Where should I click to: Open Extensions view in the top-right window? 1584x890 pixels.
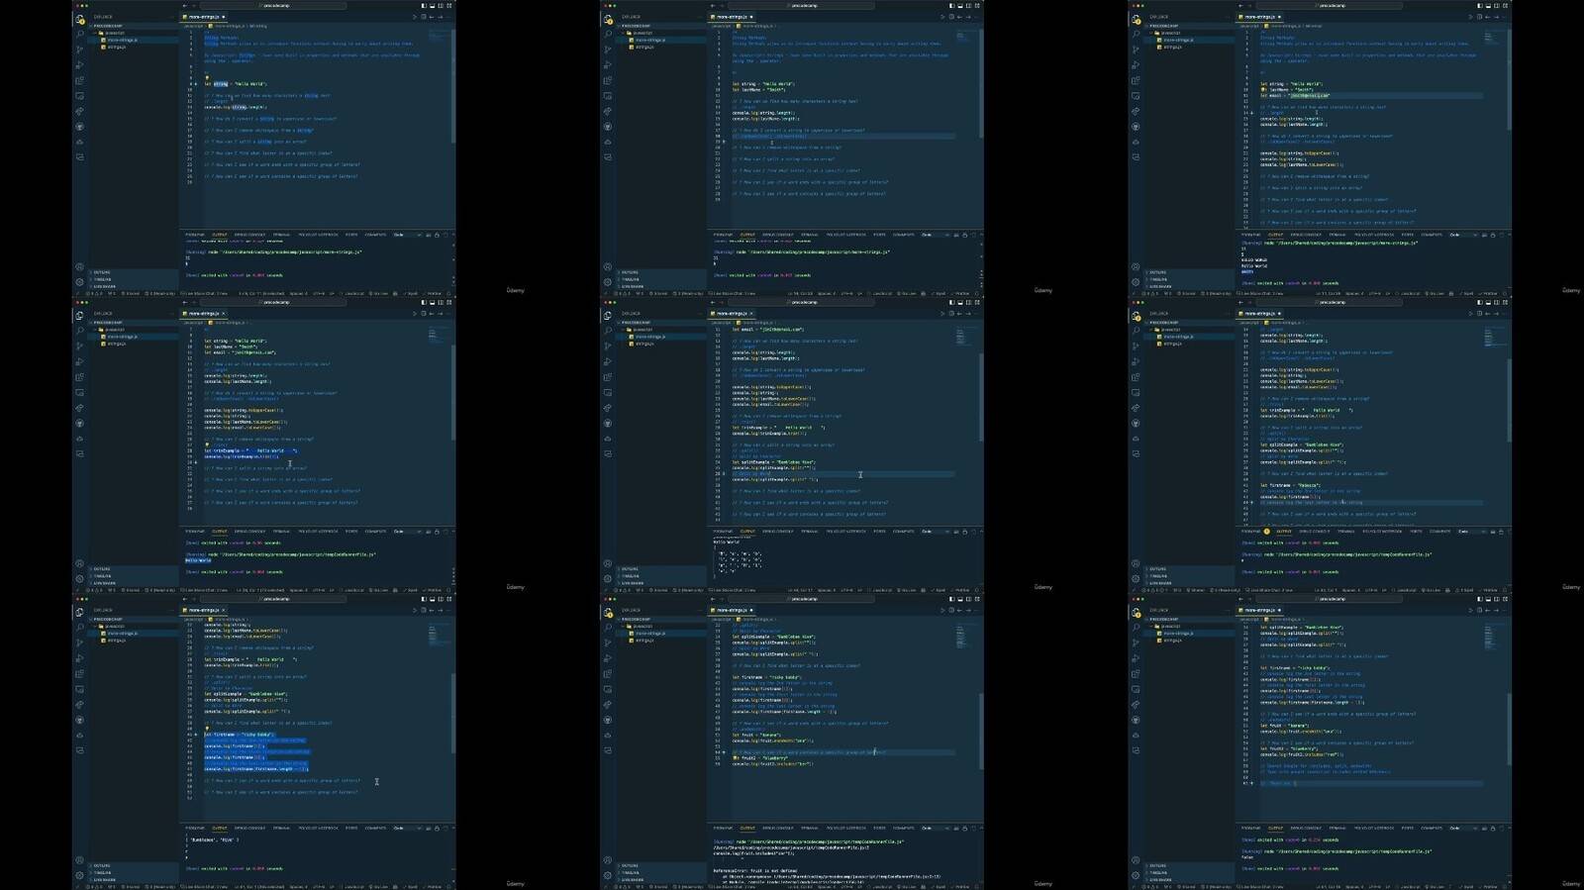(x=1136, y=81)
